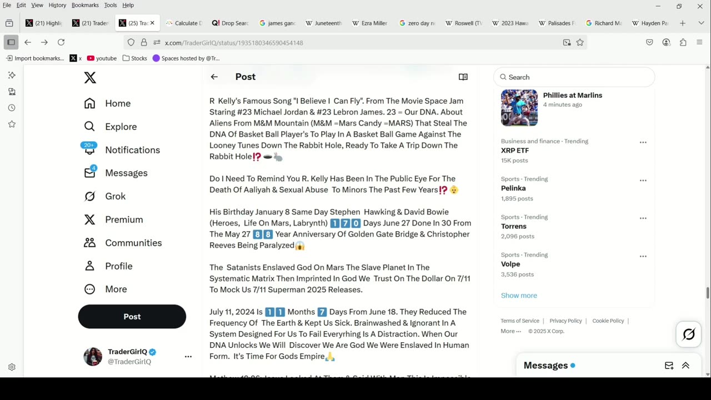Viewport: 711px width, 400px height.
Task: Switch to the (21) Highlights tab
Action: pyautogui.click(x=44, y=23)
